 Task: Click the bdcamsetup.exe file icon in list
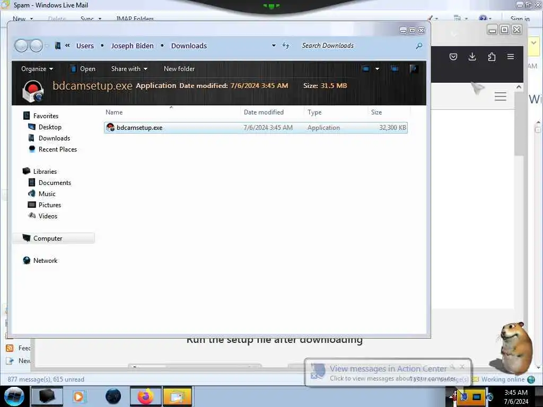point(110,127)
